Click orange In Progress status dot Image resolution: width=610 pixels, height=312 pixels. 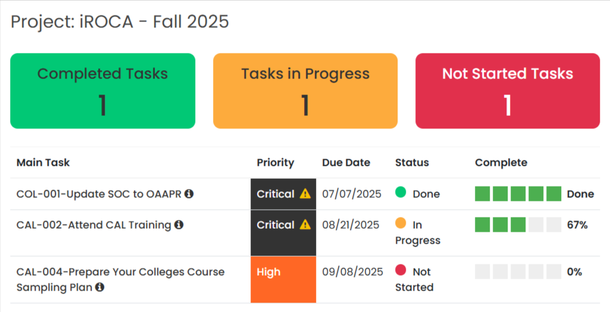[401, 223]
